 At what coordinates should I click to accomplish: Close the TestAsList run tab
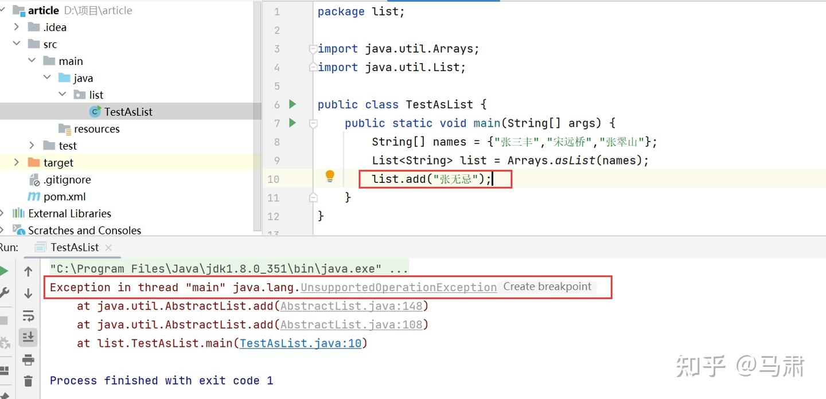point(109,248)
